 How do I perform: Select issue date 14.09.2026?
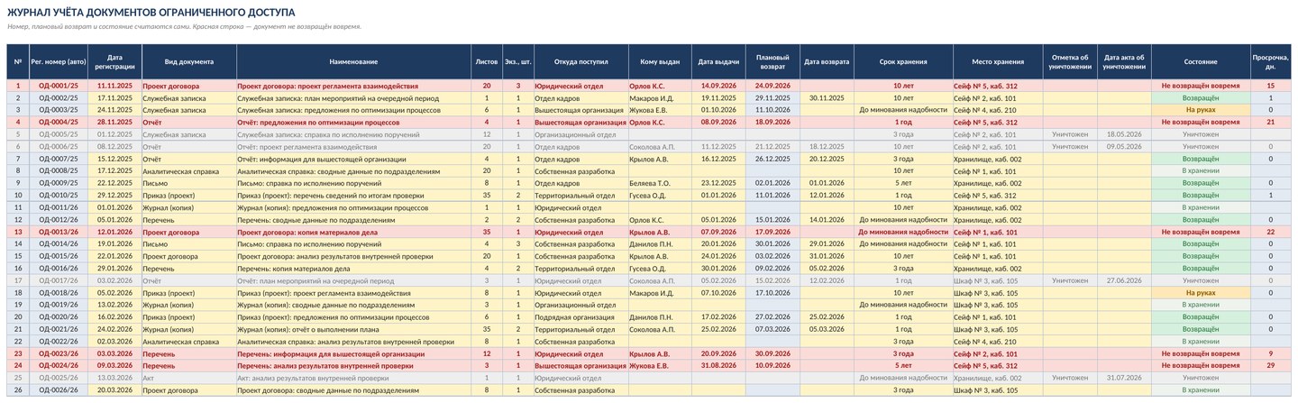[x=718, y=86]
